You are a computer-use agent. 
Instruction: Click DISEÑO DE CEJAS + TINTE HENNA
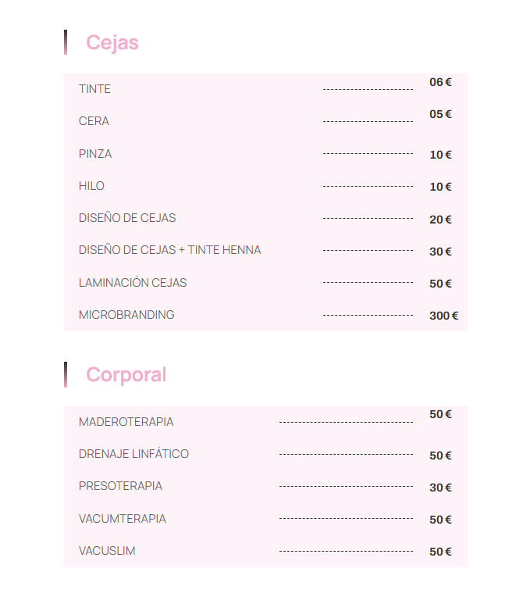click(169, 250)
